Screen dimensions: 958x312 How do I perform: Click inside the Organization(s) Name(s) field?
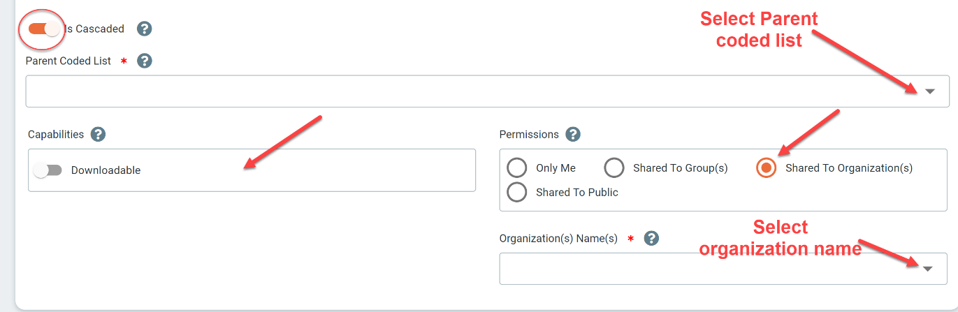point(723,269)
